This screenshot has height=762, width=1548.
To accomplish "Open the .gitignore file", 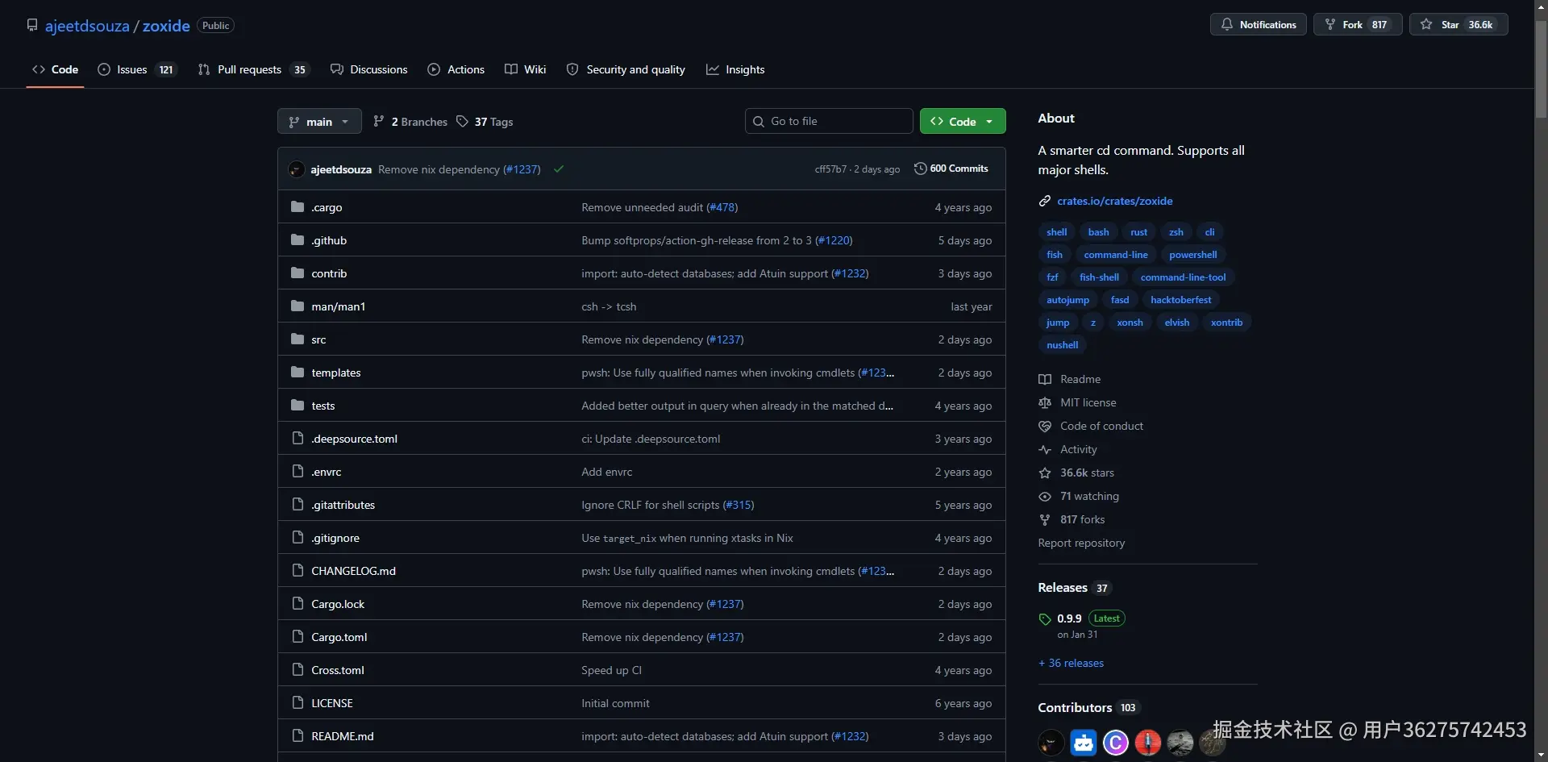I will pyautogui.click(x=335, y=538).
